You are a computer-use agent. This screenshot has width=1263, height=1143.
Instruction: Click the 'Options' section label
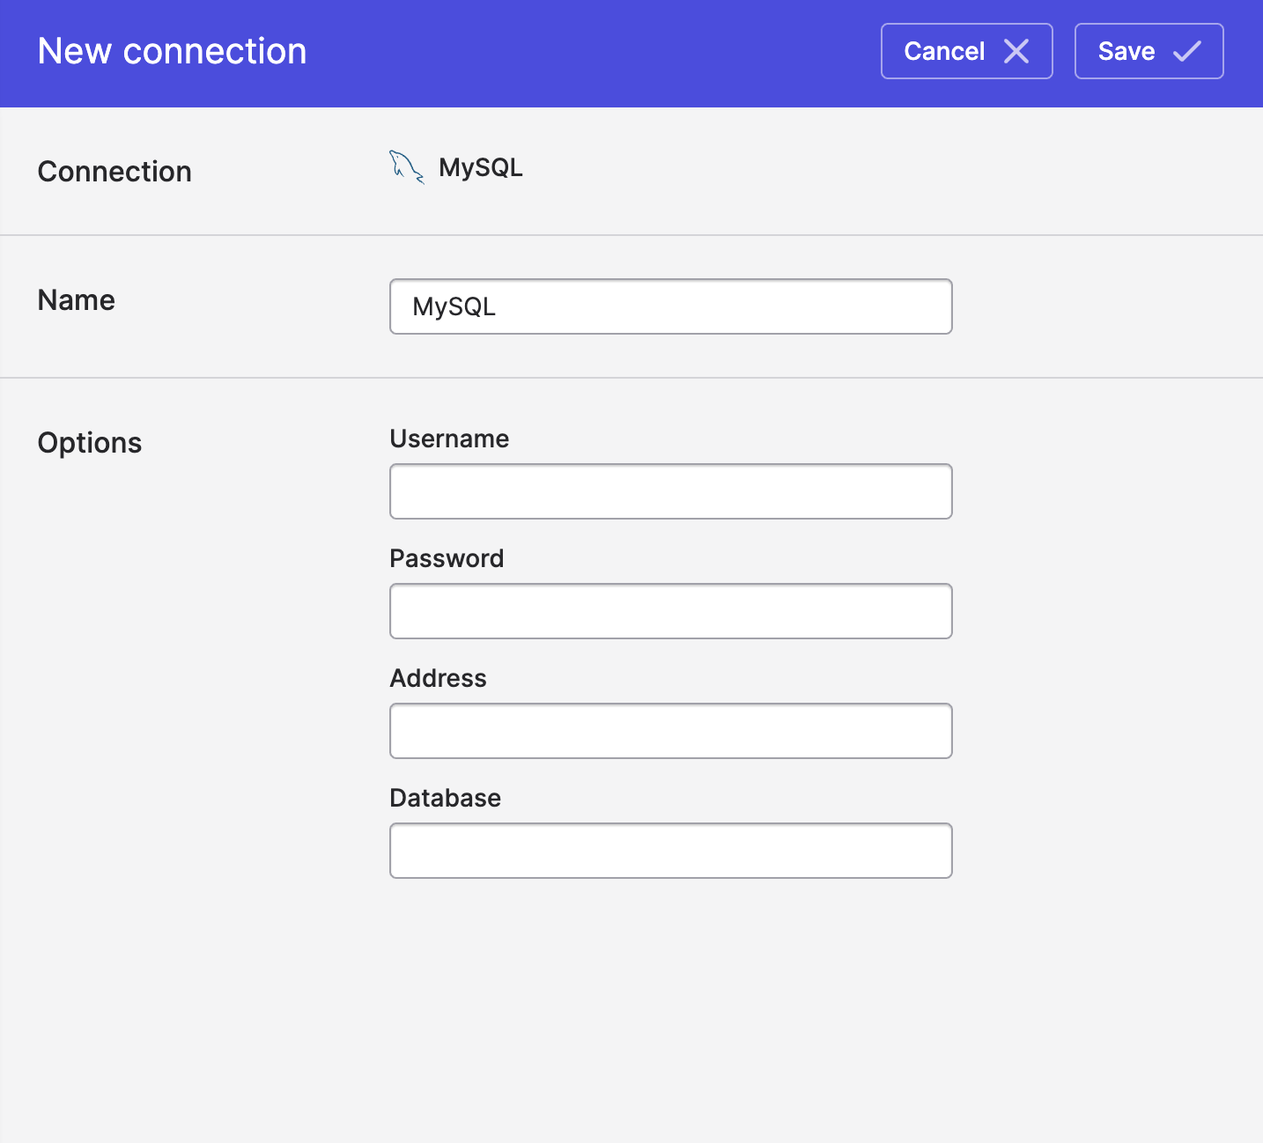pos(90,443)
